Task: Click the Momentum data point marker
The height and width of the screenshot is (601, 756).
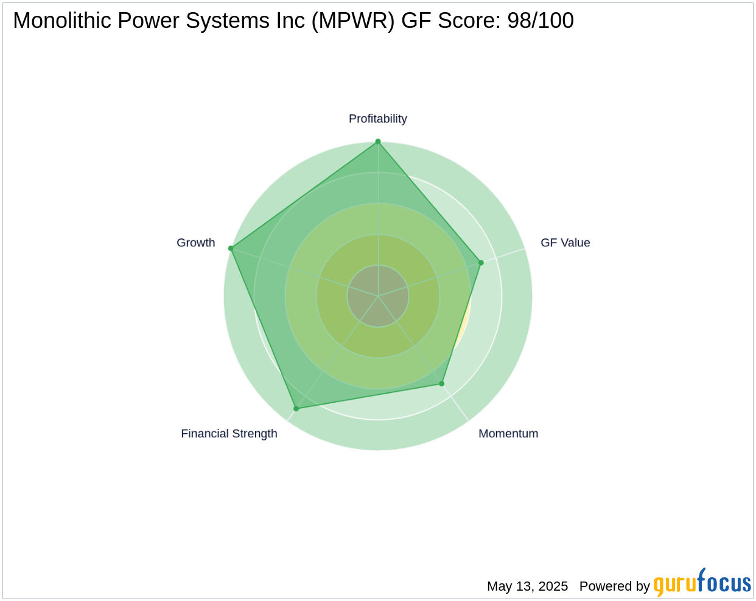Action: point(442,384)
